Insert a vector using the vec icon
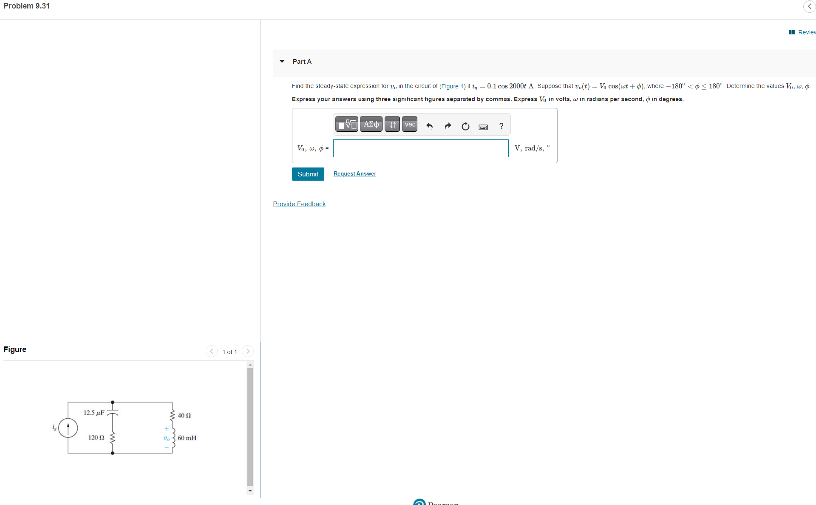 (x=409, y=124)
